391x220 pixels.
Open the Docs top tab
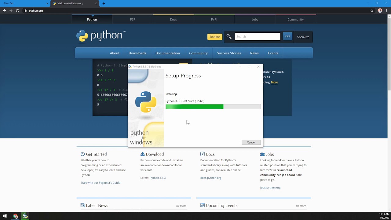pos(173,20)
